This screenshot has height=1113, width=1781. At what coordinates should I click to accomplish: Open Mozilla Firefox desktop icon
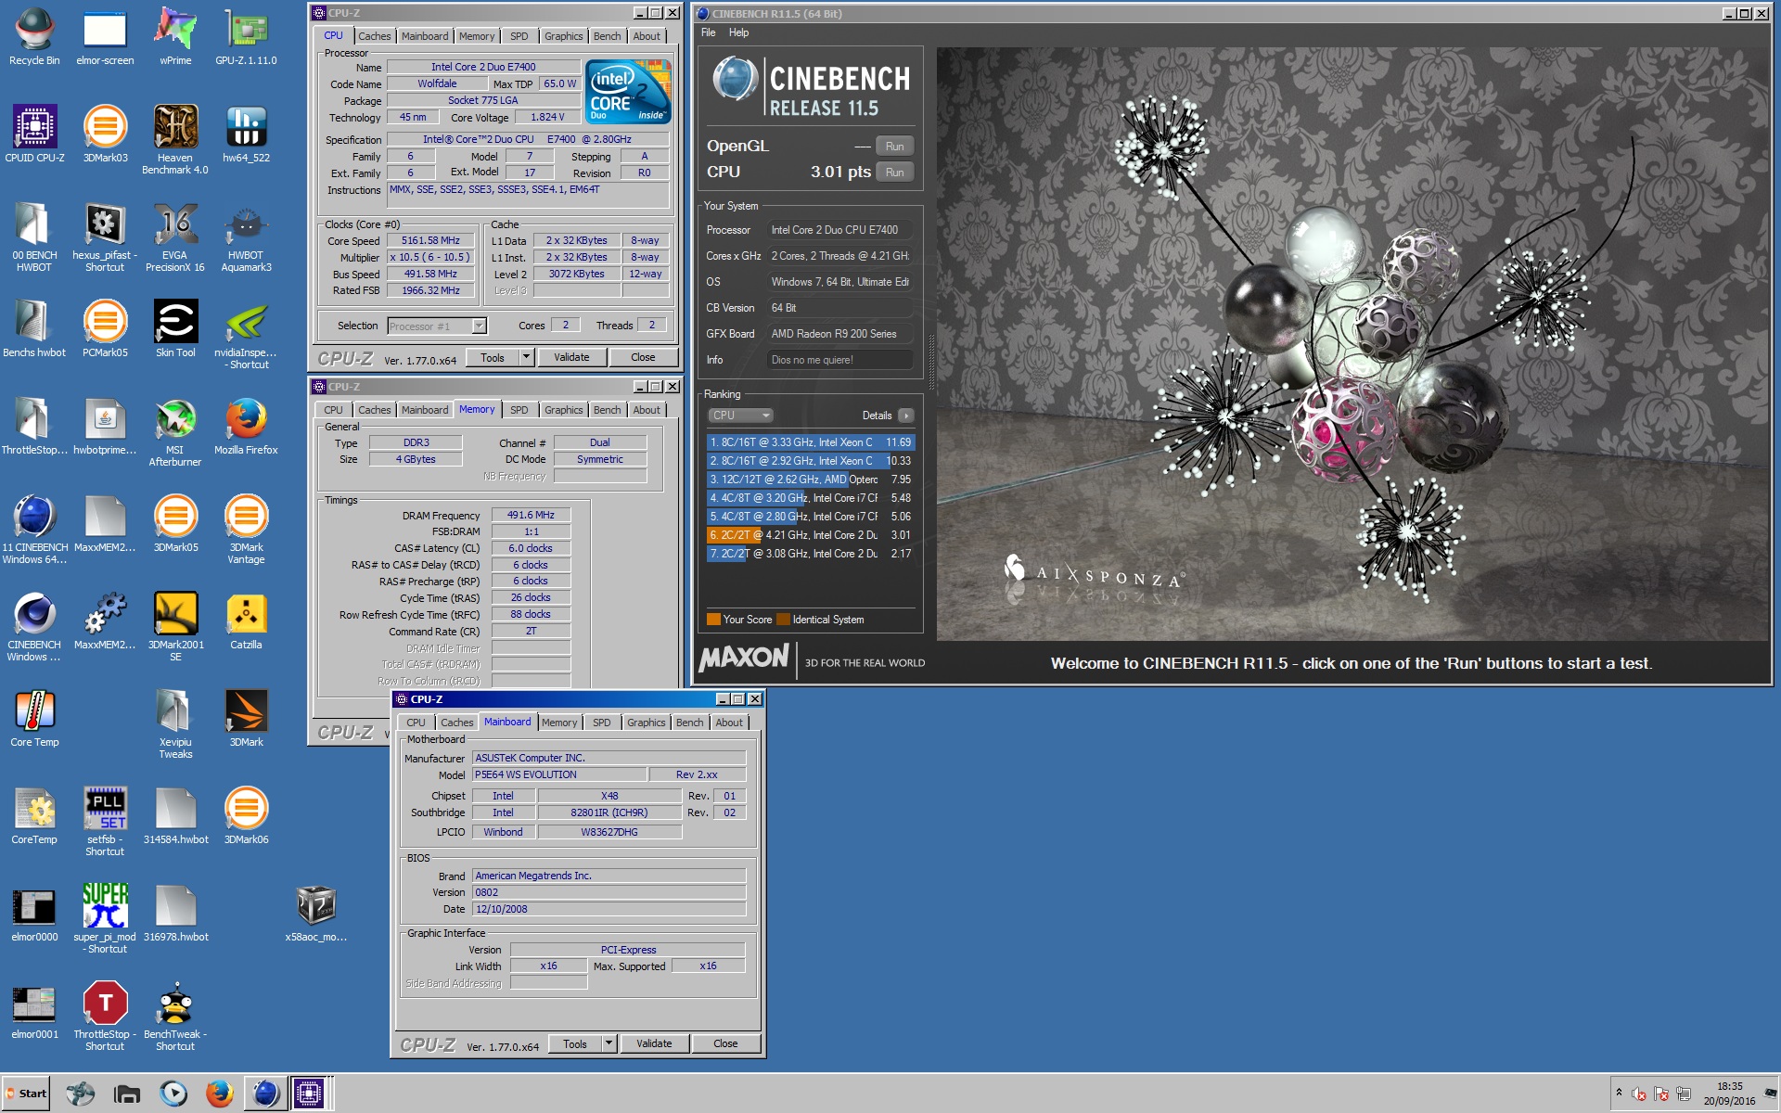(x=246, y=425)
